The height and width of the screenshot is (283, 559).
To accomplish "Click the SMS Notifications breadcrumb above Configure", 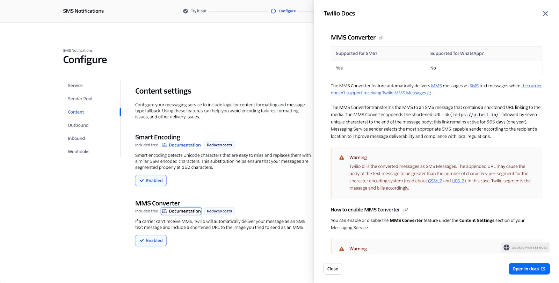I will (78, 51).
